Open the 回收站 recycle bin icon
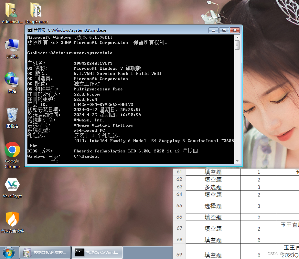 [12, 118]
